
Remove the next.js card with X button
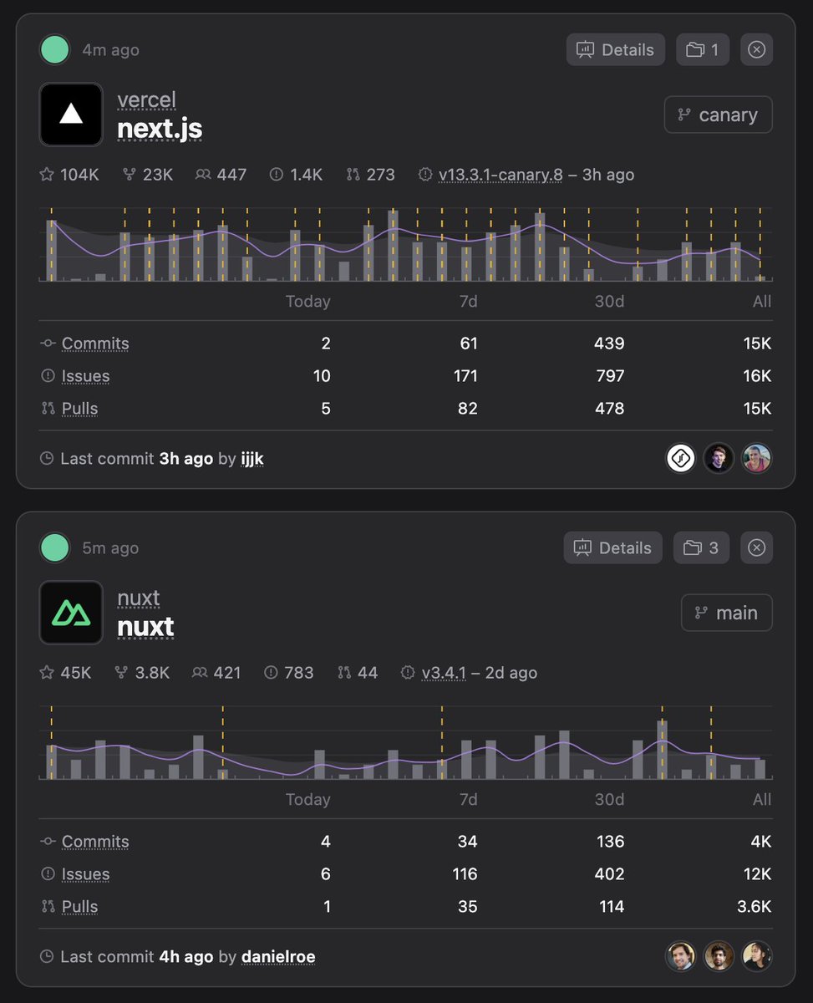click(756, 49)
